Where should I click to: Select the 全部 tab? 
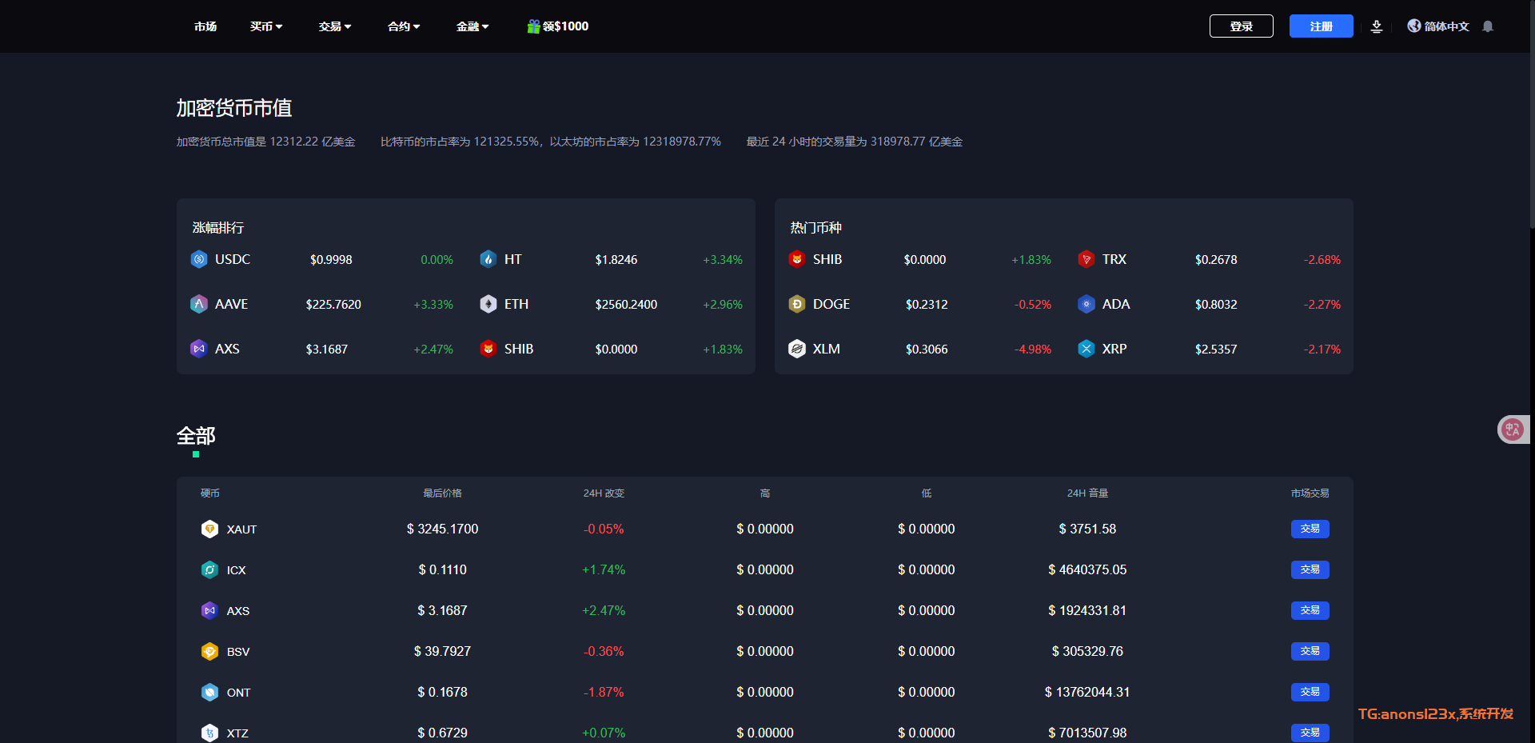coord(196,436)
